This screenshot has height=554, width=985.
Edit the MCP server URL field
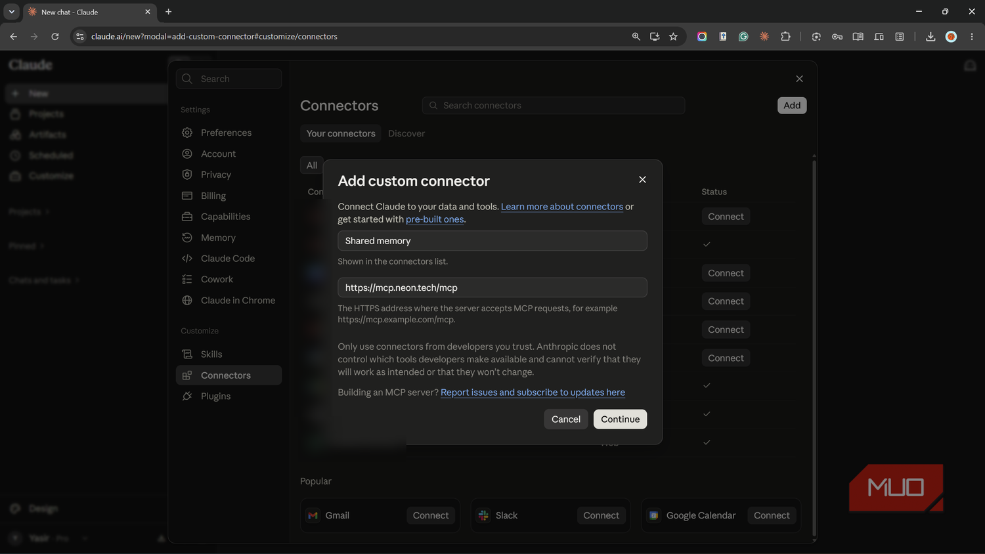click(x=492, y=288)
